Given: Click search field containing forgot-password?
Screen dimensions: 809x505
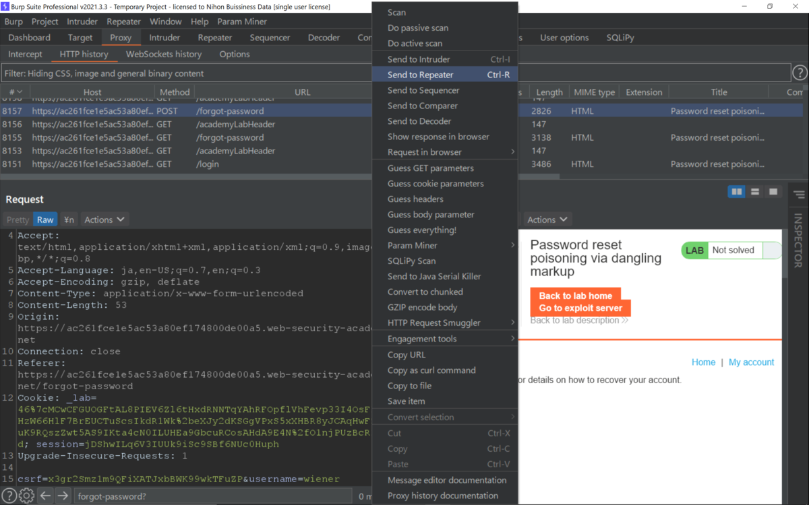Looking at the screenshot, I should [x=212, y=496].
